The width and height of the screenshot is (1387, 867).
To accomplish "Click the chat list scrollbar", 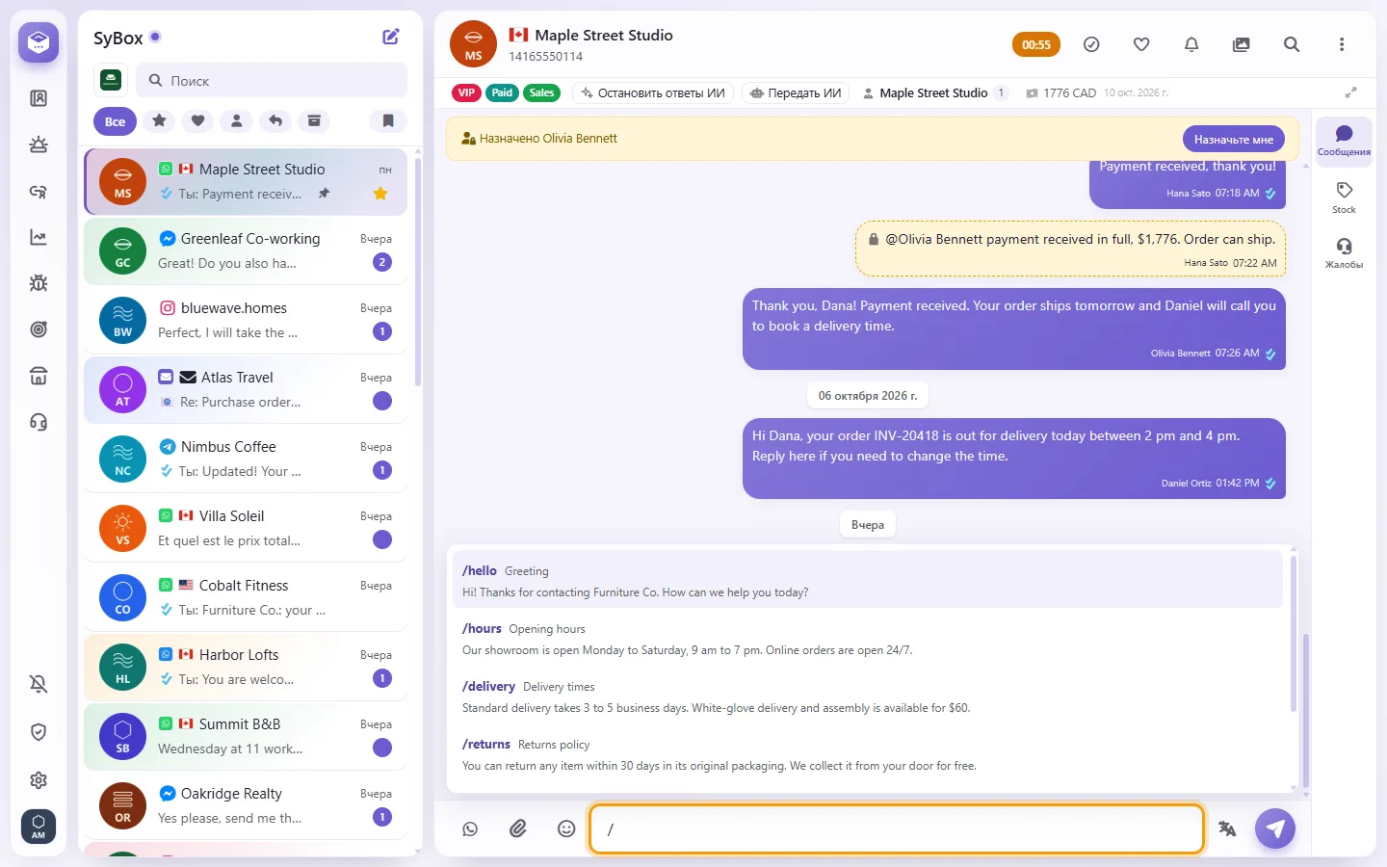I will [x=418, y=272].
